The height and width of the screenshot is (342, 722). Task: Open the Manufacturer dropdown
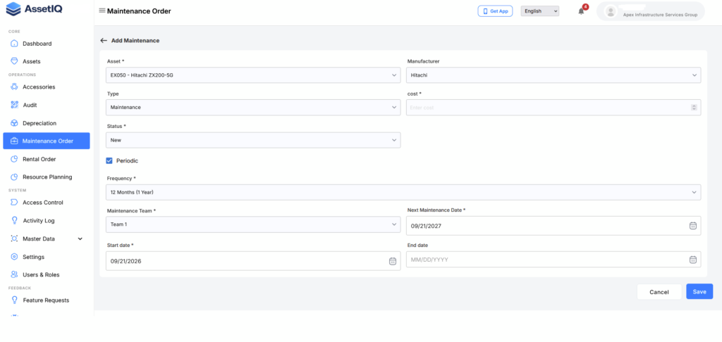click(553, 75)
